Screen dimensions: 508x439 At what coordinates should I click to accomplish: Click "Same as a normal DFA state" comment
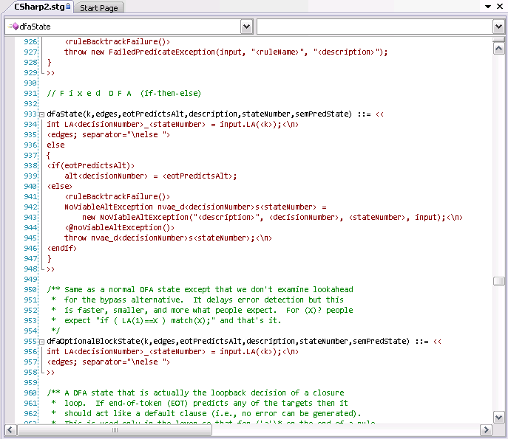click(x=122, y=290)
